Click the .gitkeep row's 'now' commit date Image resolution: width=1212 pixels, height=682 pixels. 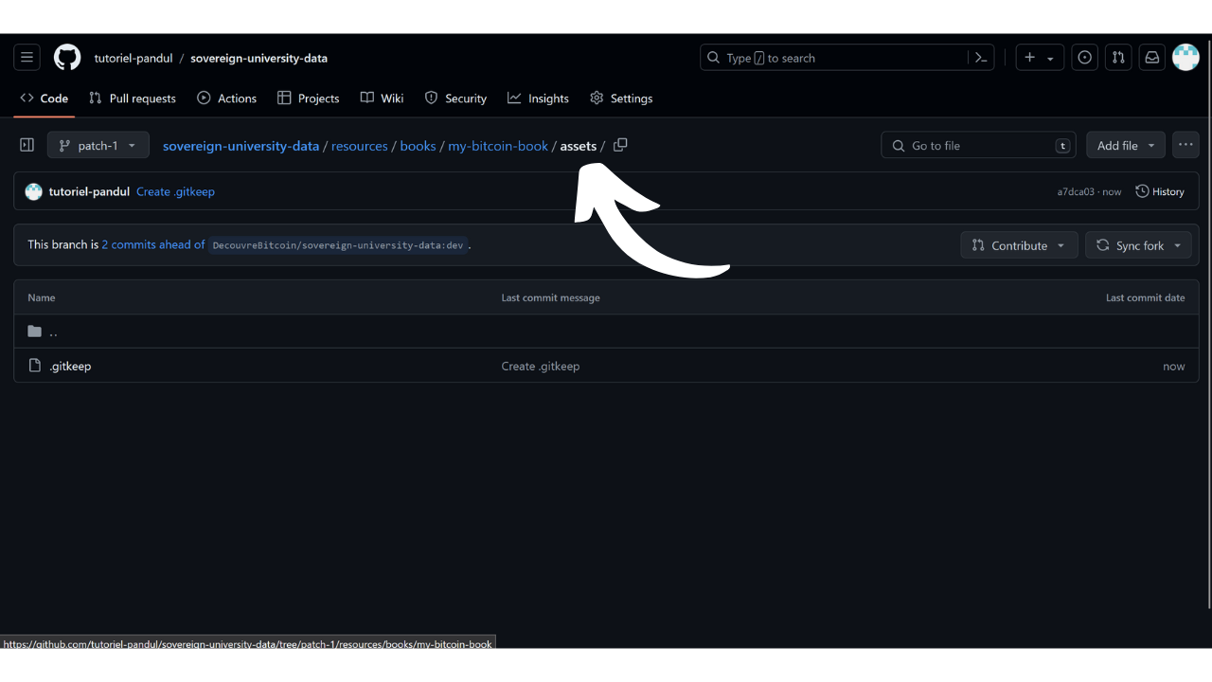1174,367
